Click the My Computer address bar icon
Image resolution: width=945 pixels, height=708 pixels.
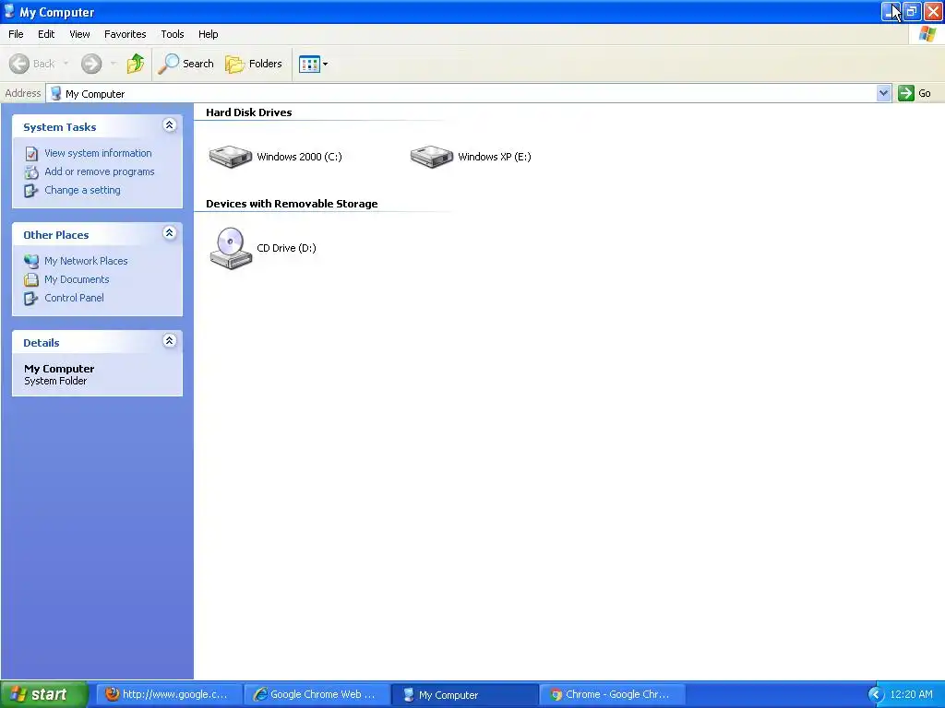[x=56, y=93]
